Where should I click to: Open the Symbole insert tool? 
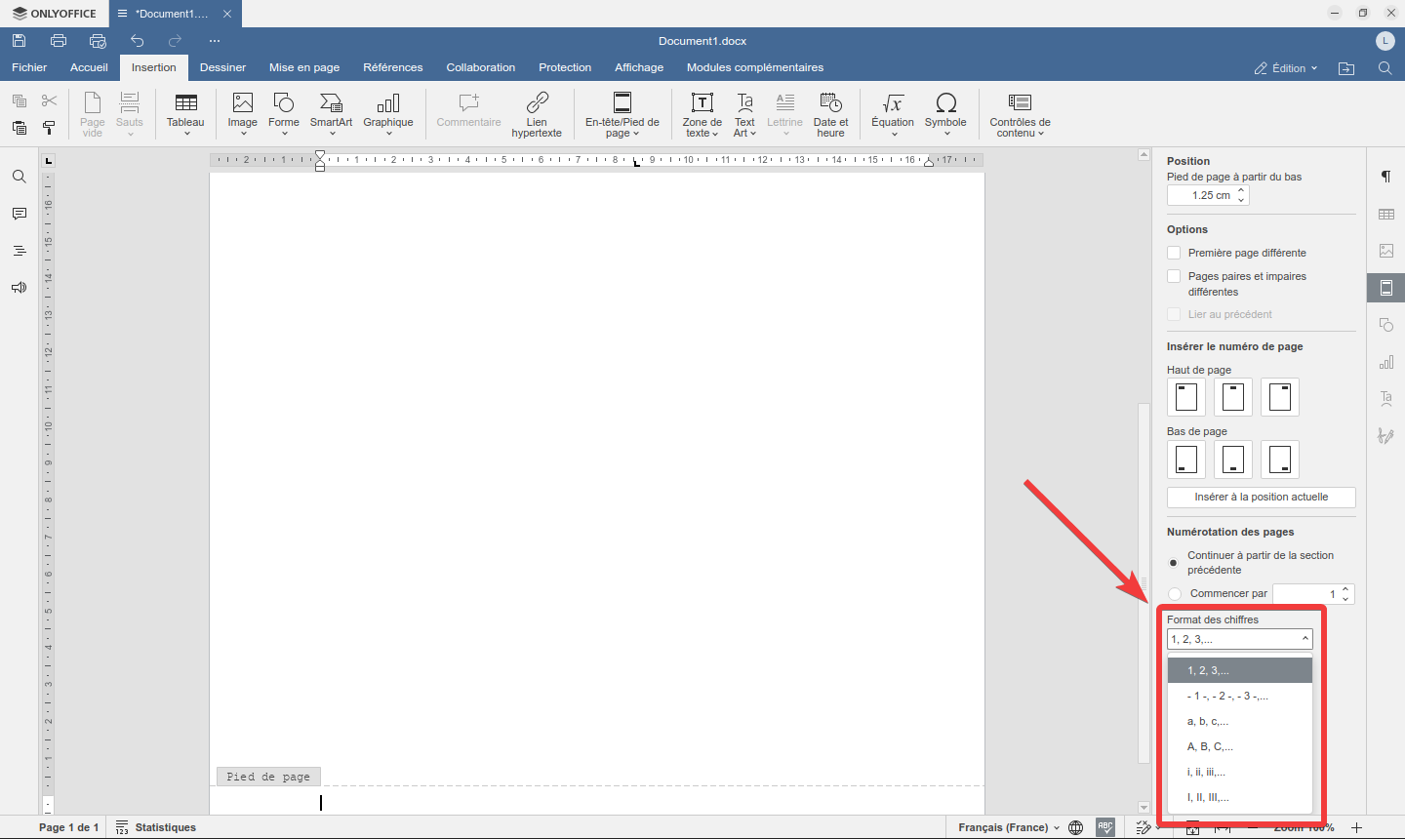pos(945,113)
